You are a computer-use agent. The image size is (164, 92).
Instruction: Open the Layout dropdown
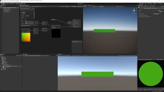click(x=161, y=4)
